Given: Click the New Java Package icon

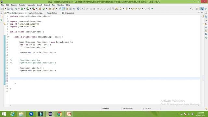Looking at the screenshot, I should (x=40, y=9).
